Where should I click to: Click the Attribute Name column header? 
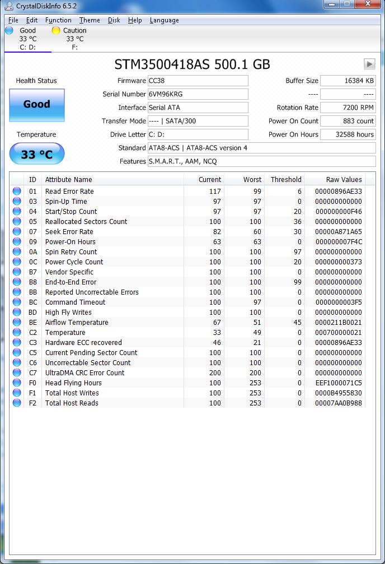click(112, 179)
